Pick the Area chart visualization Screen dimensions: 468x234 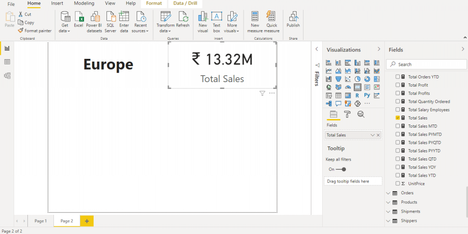click(338, 71)
